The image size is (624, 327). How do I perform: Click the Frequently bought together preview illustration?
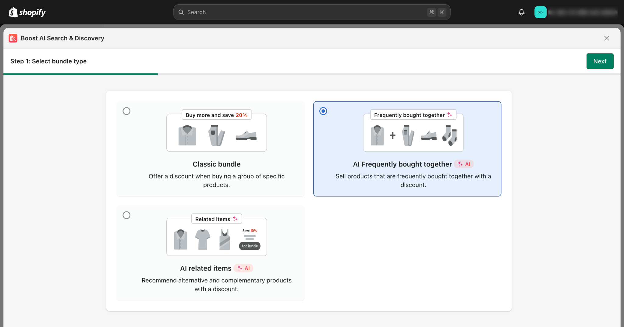(x=413, y=131)
